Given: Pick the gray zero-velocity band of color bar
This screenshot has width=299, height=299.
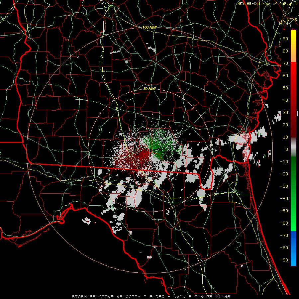Looking at the screenshot, I should coord(293,147).
